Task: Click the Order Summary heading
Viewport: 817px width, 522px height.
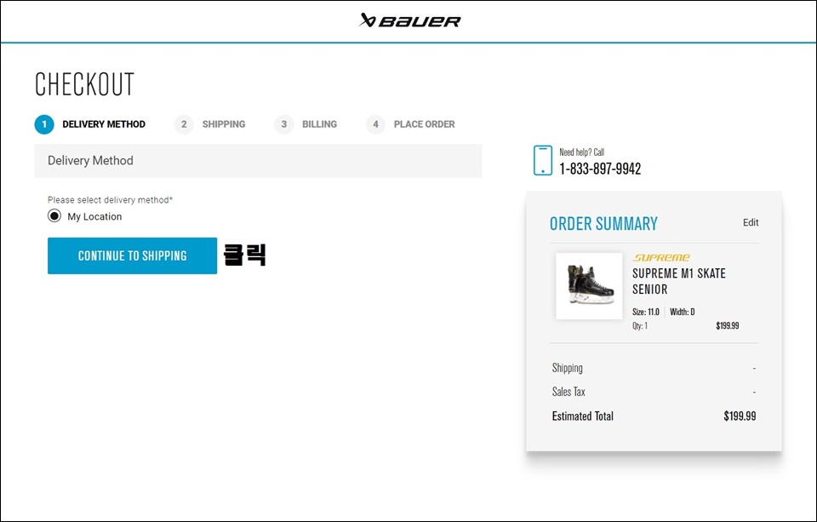Action: pyautogui.click(x=603, y=224)
